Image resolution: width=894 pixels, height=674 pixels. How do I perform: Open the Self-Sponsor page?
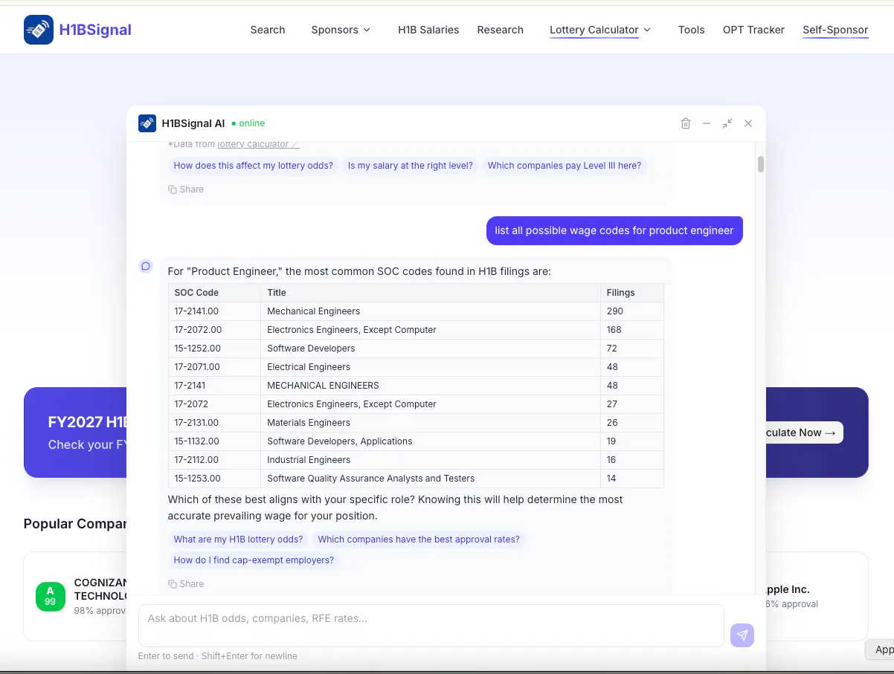click(x=835, y=30)
